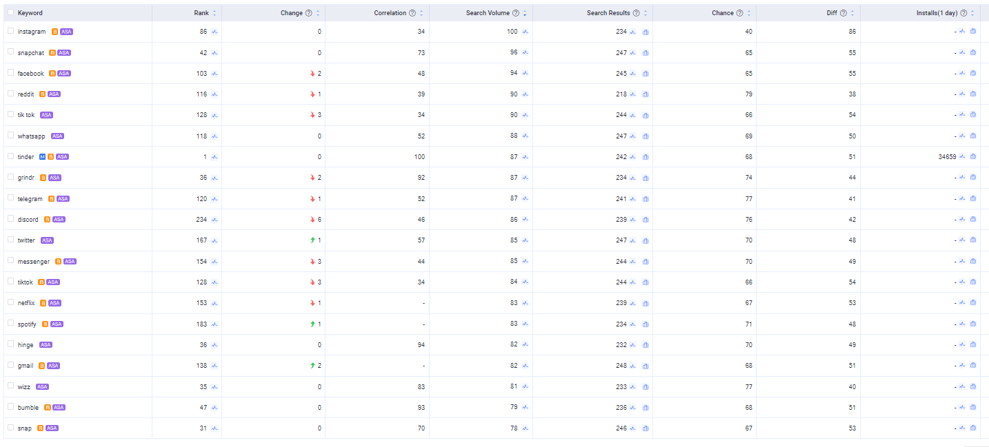This screenshot has width=989, height=447.
Task: Click the installs value '34659'
Action: click(x=947, y=157)
